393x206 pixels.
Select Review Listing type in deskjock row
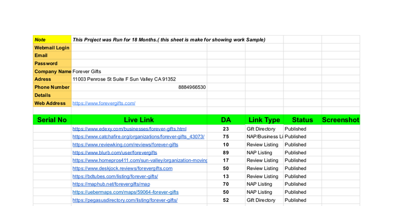pos(264,168)
